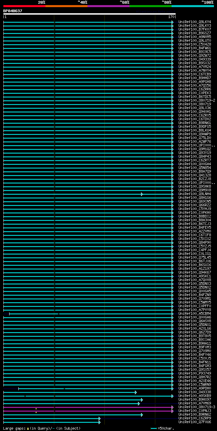The image size is (217, 431).
Task: Click the =50char. scale legend bar
Action: (154, 429)
